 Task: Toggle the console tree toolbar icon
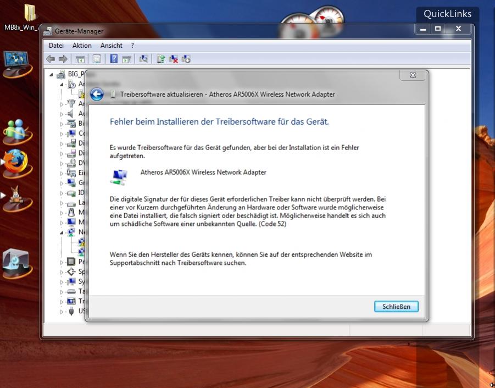tap(80, 59)
